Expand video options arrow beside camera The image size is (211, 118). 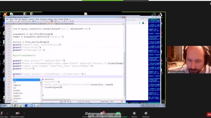(24, 113)
